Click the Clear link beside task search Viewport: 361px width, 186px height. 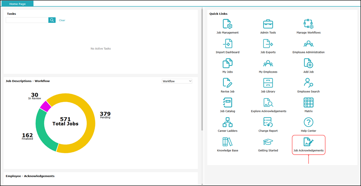[62, 20]
